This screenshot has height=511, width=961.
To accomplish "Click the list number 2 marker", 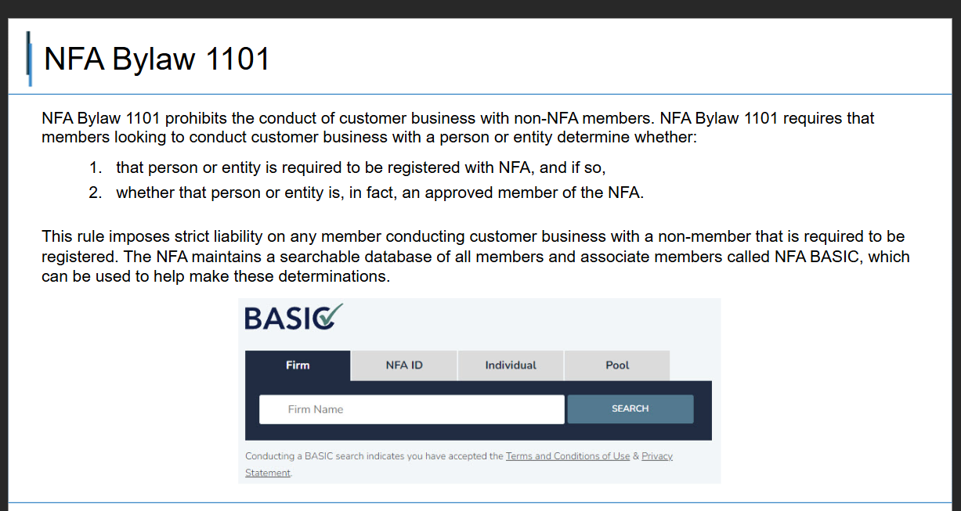I will click(x=95, y=193).
